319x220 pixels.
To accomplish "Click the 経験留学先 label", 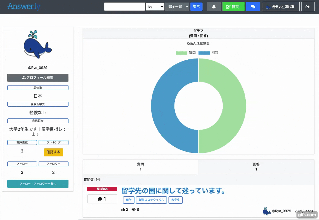I will [x=38, y=104].
